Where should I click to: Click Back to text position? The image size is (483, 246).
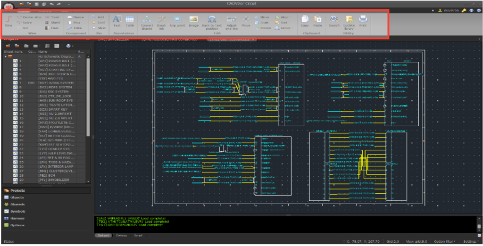(212, 23)
